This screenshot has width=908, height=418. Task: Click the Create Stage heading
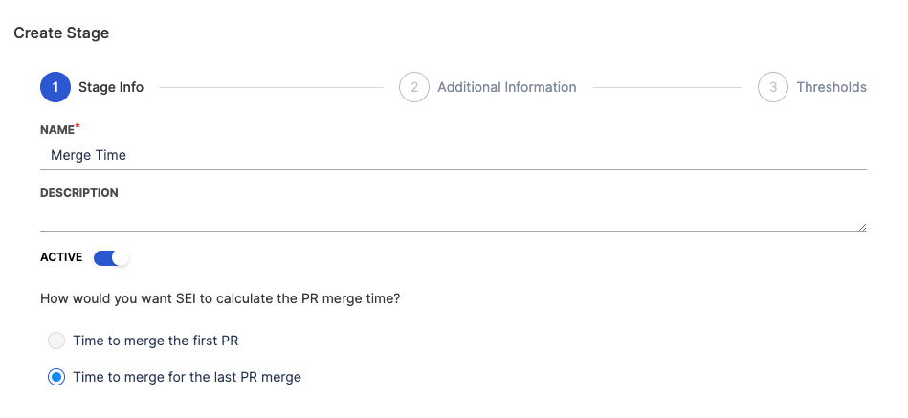(61, 33)
